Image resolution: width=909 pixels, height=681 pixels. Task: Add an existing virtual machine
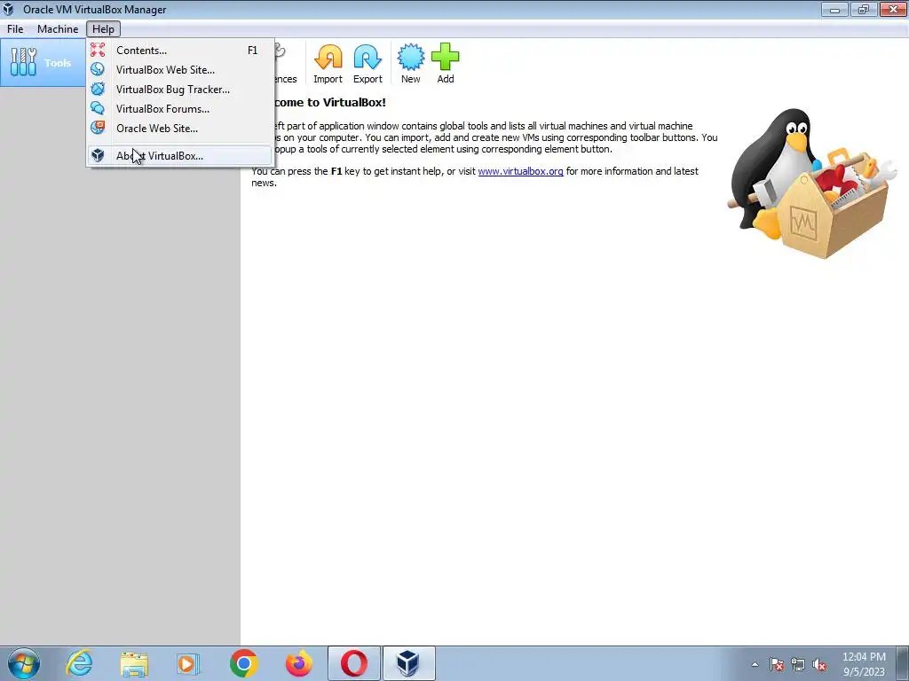coord(446,64)
